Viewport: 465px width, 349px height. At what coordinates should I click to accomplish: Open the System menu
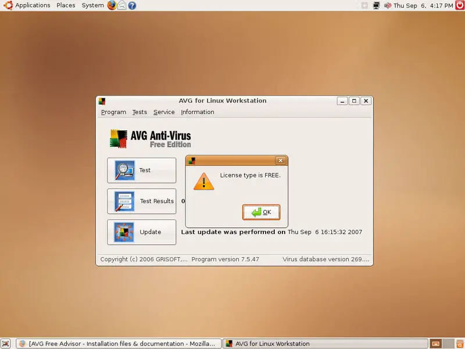pos(92,5)
